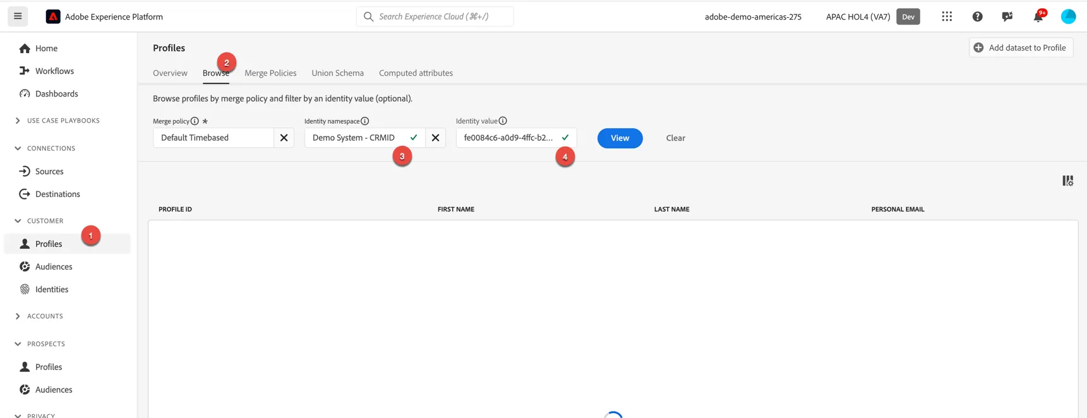Screen dimensions: 1087x418
Task: Switch to the Computed attributes tab
Action: pyautogui.click(x=416, y=73)
